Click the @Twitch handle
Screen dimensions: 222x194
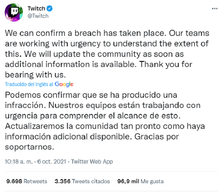[38, 16]
